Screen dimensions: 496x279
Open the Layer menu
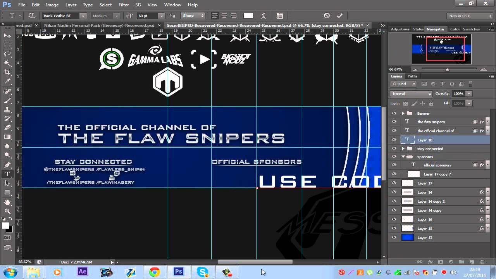pyautogui.click(x=71, y=5)
